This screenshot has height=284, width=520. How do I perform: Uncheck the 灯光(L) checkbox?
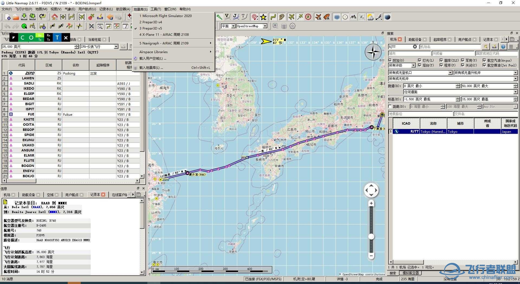tap(420, 60)
